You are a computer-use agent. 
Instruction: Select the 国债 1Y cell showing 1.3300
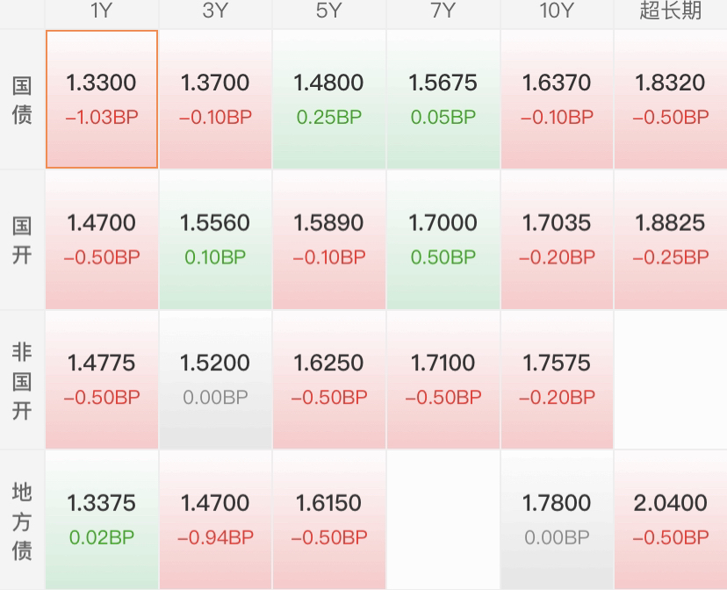click(x=102, y=99)
